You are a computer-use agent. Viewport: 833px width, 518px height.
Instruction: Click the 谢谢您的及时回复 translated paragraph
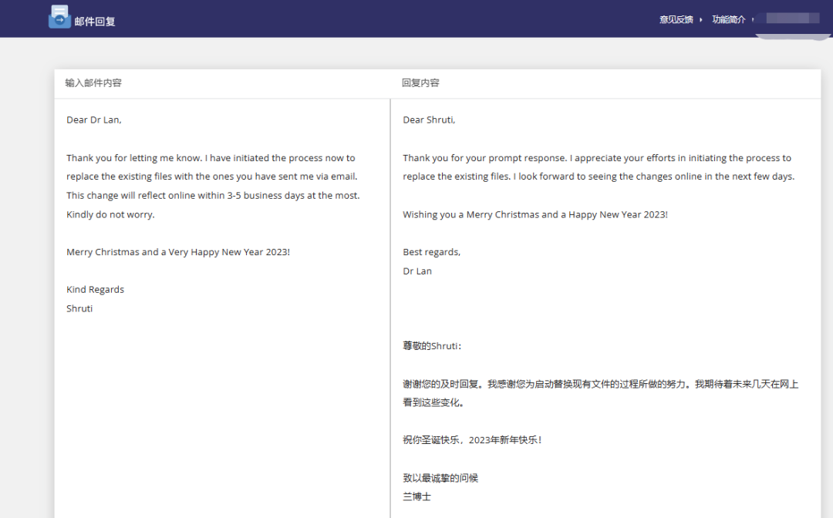[x=600, y=392]
